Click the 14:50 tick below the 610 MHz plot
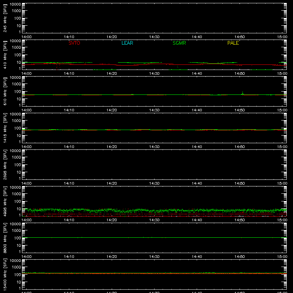The width and height of the screenshot is (293, 293). [x=240, y=110]
